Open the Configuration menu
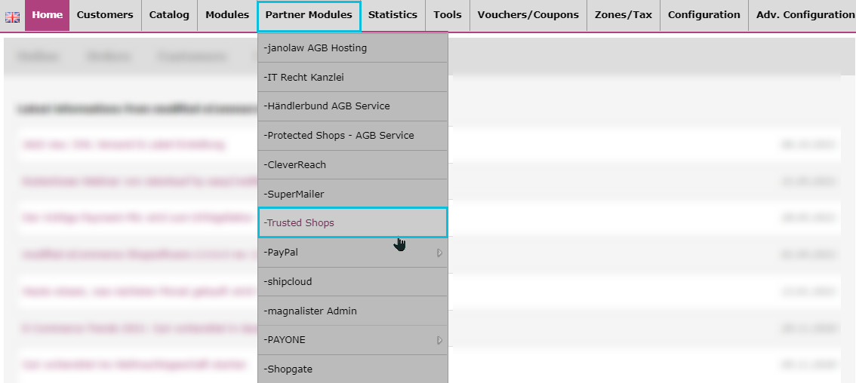Image resolution: width=856 pixels, height=383 pixels. 704,15
